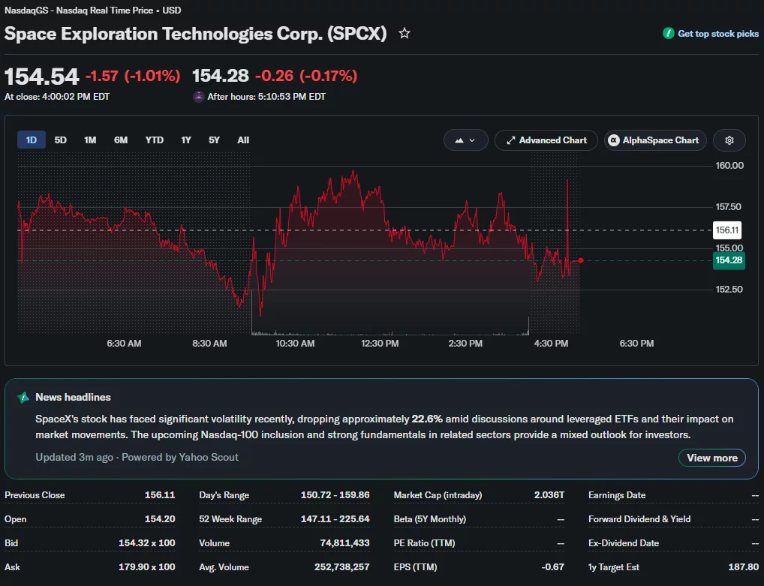Screen dimensions: 764x586
Task: Click the 10:30 AM time axis label
Action: click(295, 344)
